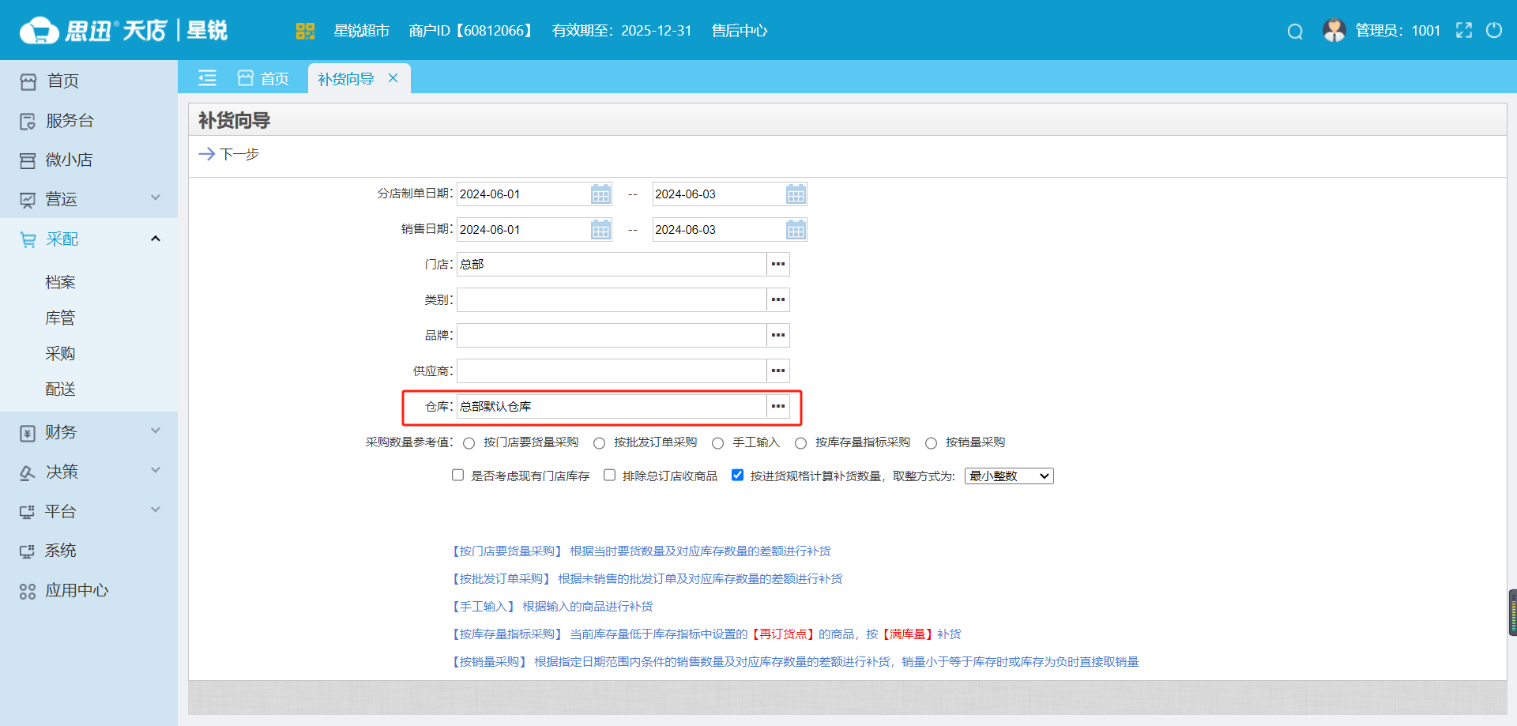Open the calendar picker for 销售日期 end date
1517x726 pixels.
click(x=796, y=229)
